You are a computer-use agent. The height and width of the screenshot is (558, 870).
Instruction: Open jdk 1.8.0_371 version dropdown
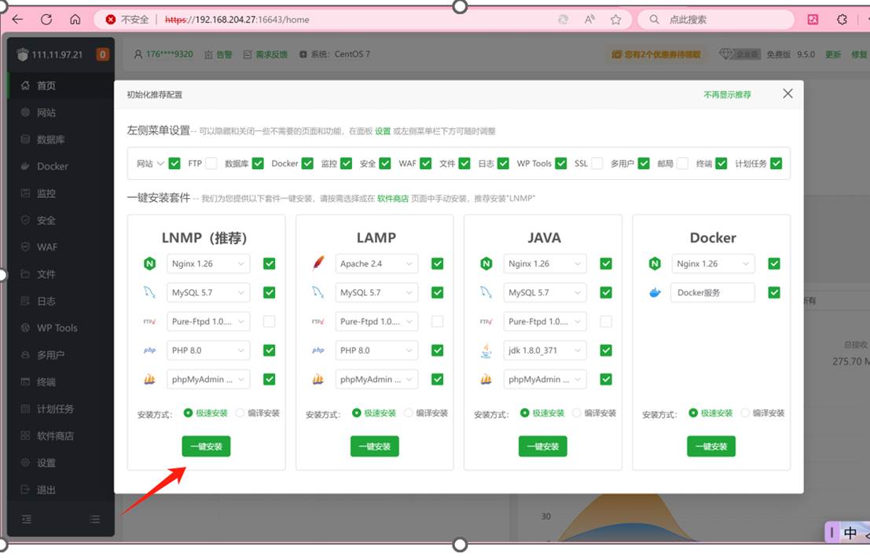click(x=545, y=351)
